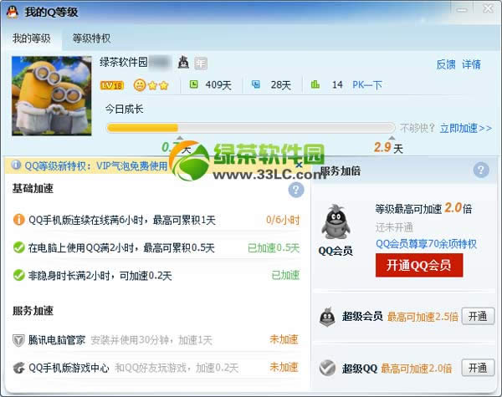The height and width of the screenshot is (397, 502).
Task: Click the help icon beside 基础加速
Action: pyautogui.click(x=296, y=190)
